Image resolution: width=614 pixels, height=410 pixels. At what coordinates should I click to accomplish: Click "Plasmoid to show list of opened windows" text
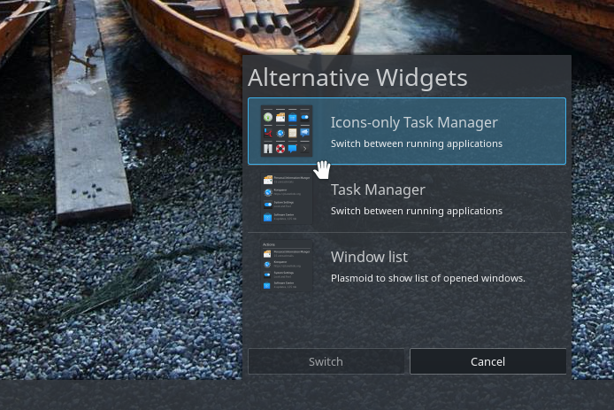pos(428,278)
